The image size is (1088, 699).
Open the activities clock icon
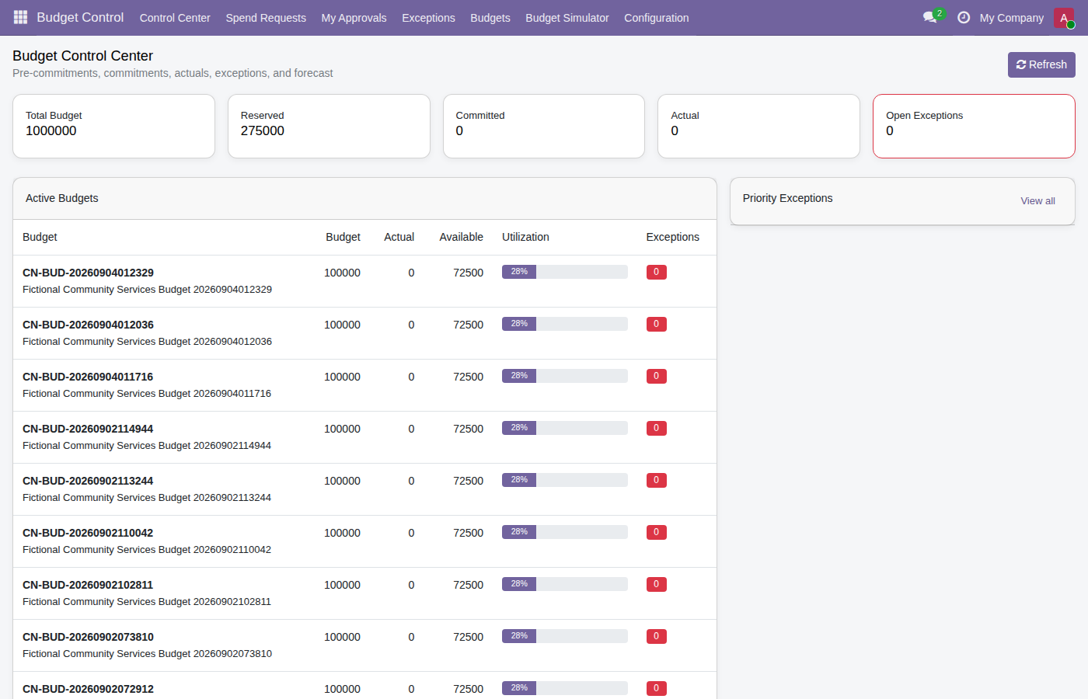[x=964, y=17]
